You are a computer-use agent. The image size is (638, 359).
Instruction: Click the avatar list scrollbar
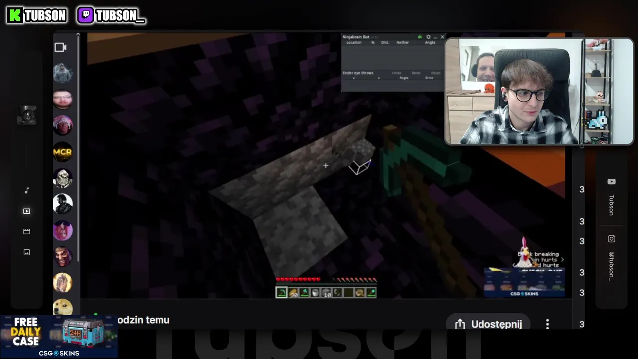click(x=78, y=150)
